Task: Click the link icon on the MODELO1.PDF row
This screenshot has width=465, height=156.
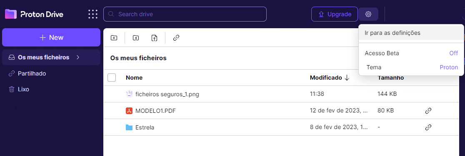Action: click(428, 111)
